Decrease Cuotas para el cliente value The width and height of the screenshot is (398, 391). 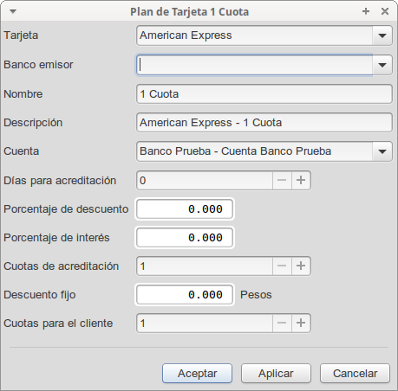(x=282, y=323)
